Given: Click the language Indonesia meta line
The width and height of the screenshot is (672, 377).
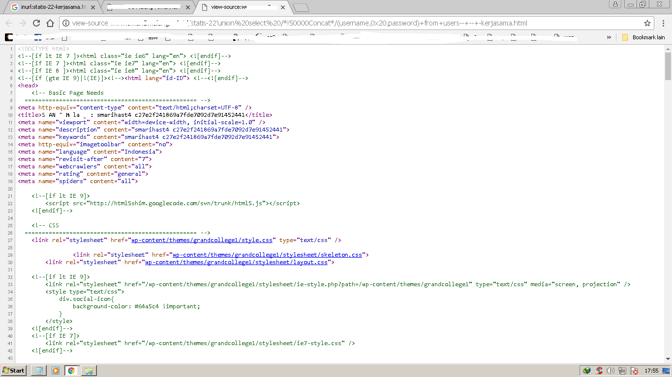Looking at the screenshot, I should 90,152.
